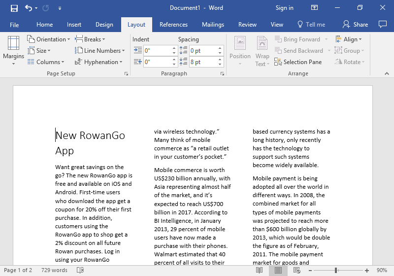This screenshot has width=394, height=276.
Task: Open the References tab
Action: pos(173,25)
